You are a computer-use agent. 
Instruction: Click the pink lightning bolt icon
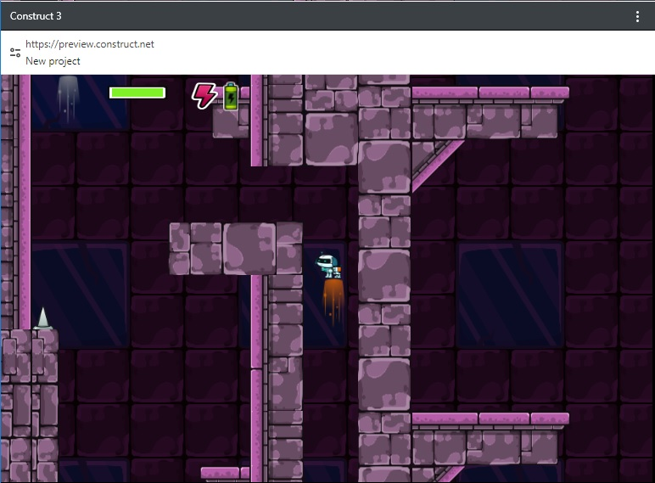tap(204, 96)
